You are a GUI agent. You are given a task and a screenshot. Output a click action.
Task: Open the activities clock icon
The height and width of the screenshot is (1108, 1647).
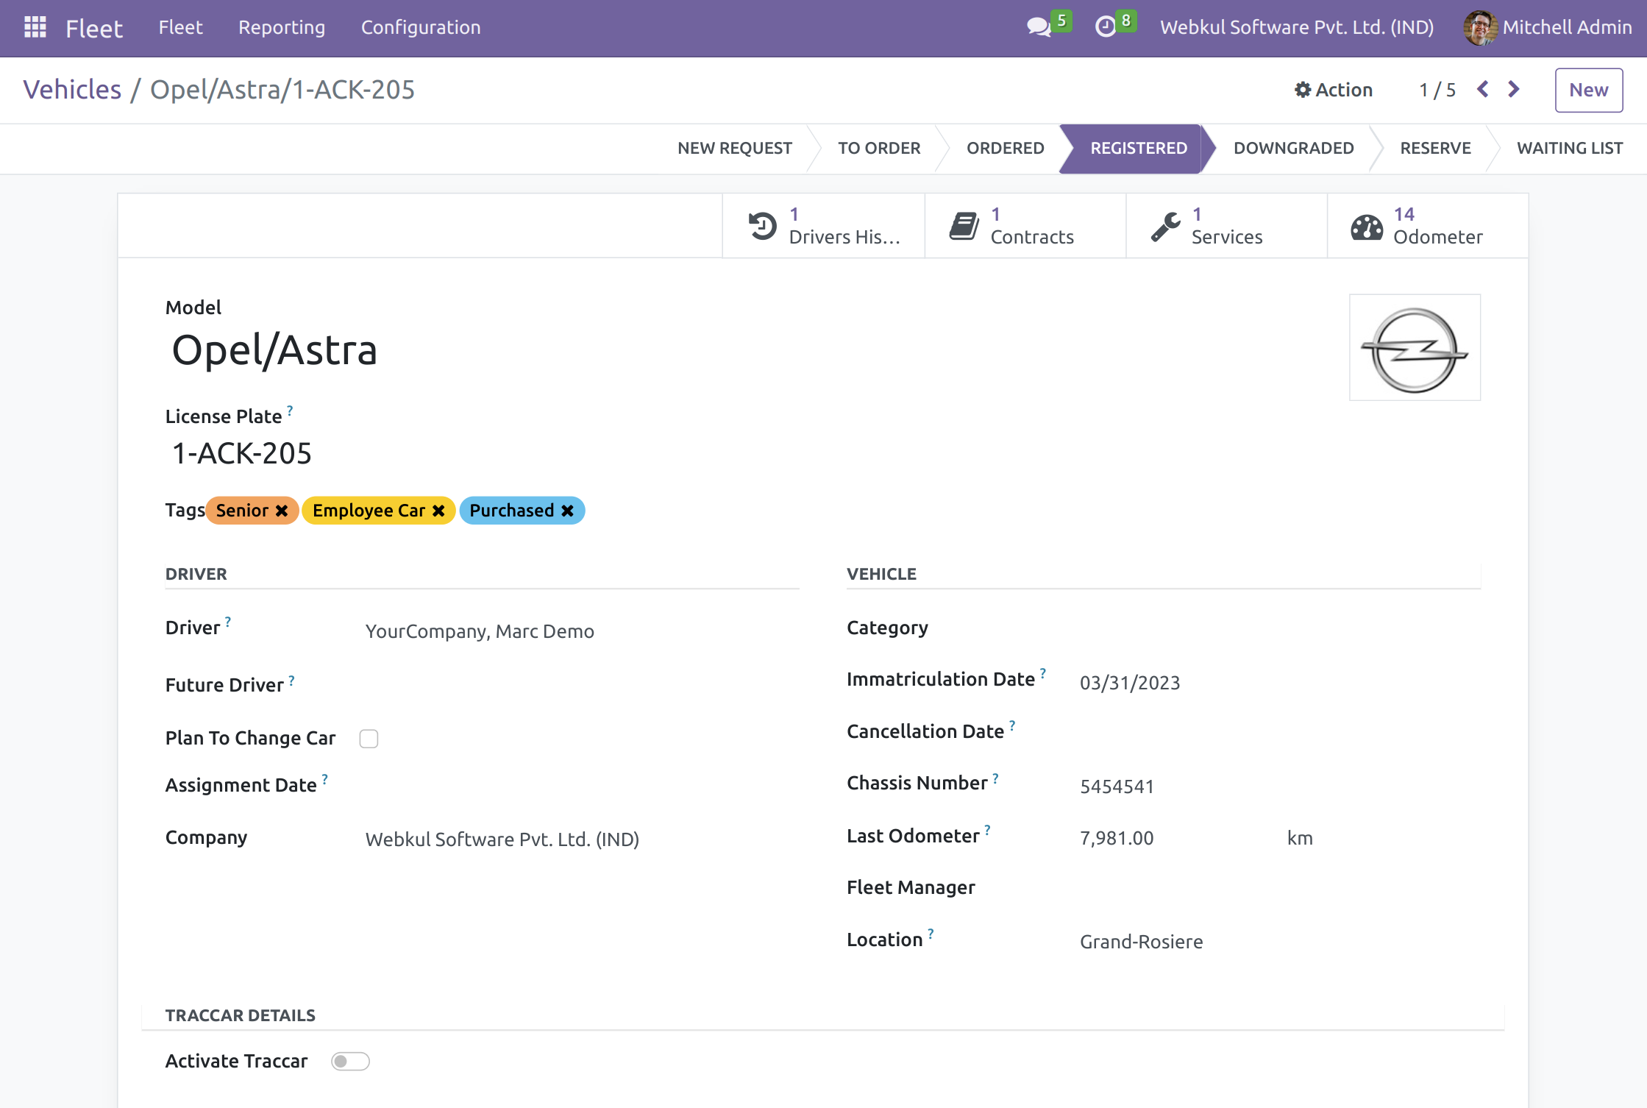click(1105, 27)
